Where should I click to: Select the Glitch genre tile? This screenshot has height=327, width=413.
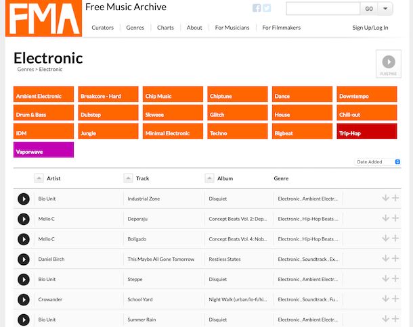pos(238,113)
